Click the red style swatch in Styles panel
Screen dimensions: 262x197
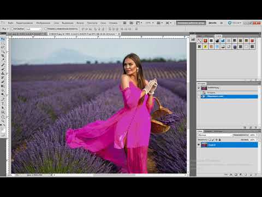(x=205, y=40)
